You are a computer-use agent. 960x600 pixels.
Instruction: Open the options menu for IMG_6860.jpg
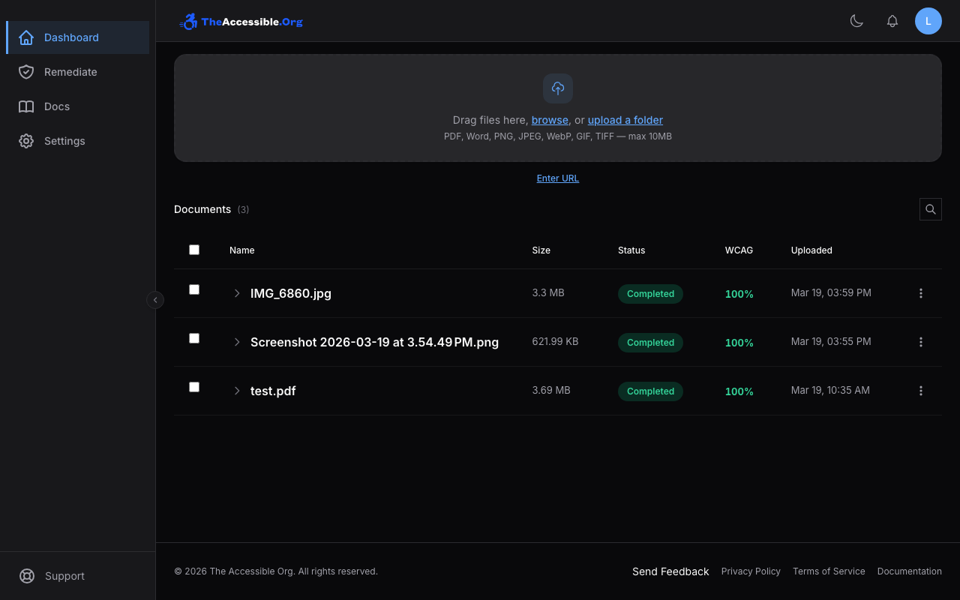[921, 293]
